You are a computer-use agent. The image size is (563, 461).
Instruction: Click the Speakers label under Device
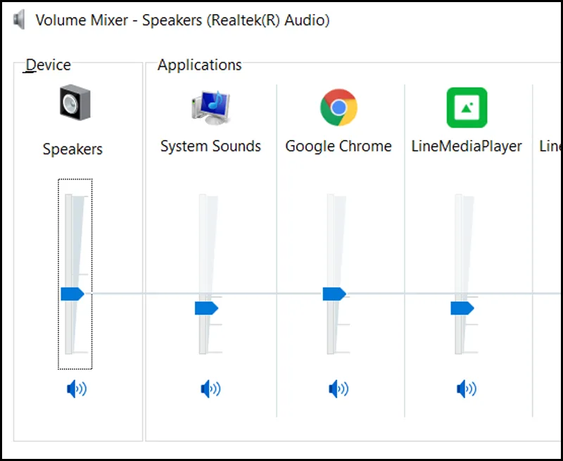(72, 149)
